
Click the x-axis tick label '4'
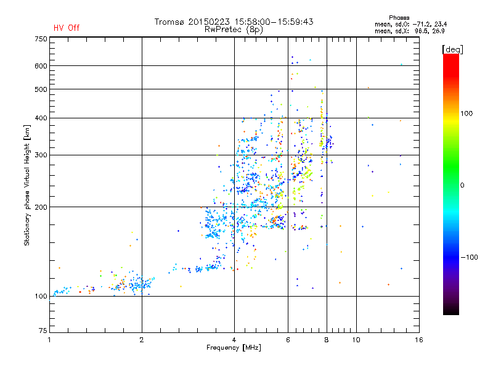tap(234, 340)
